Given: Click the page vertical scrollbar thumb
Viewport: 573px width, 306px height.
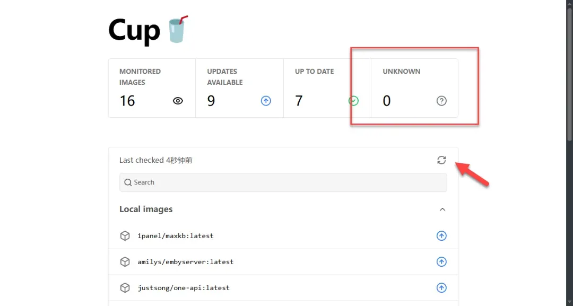Looking at the screenshot, I should (x=569, y=73).
